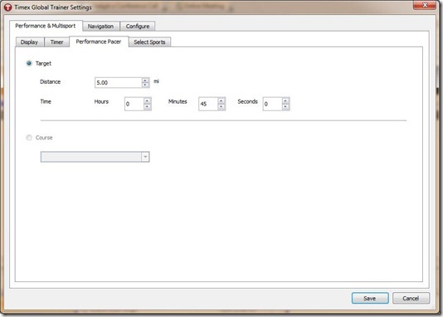Decrement the Hours spinner down arrow
This screenshot has width=443, height=317.
147,107
